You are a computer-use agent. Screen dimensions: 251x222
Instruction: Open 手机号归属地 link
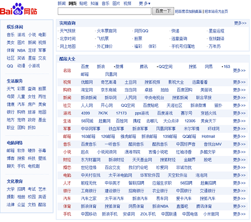(x=183, y=46)
